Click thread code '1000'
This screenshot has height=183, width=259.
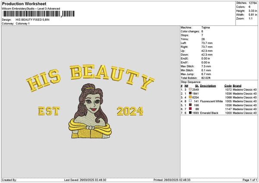pos(228,113)
